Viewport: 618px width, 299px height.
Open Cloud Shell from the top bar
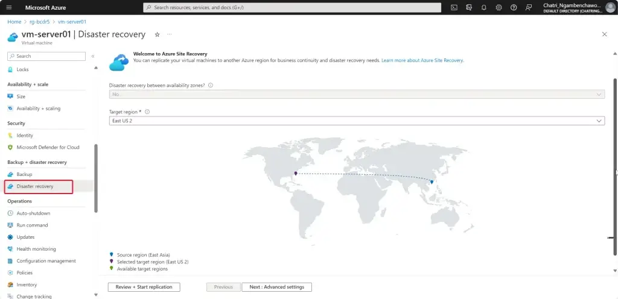454,7
